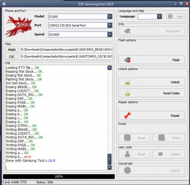Click the Z3X Samsung tool v16.9 title

pos(96,4)
